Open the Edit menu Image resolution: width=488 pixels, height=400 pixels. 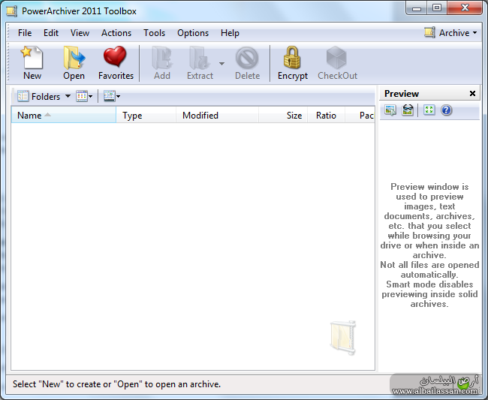(51, 33)
